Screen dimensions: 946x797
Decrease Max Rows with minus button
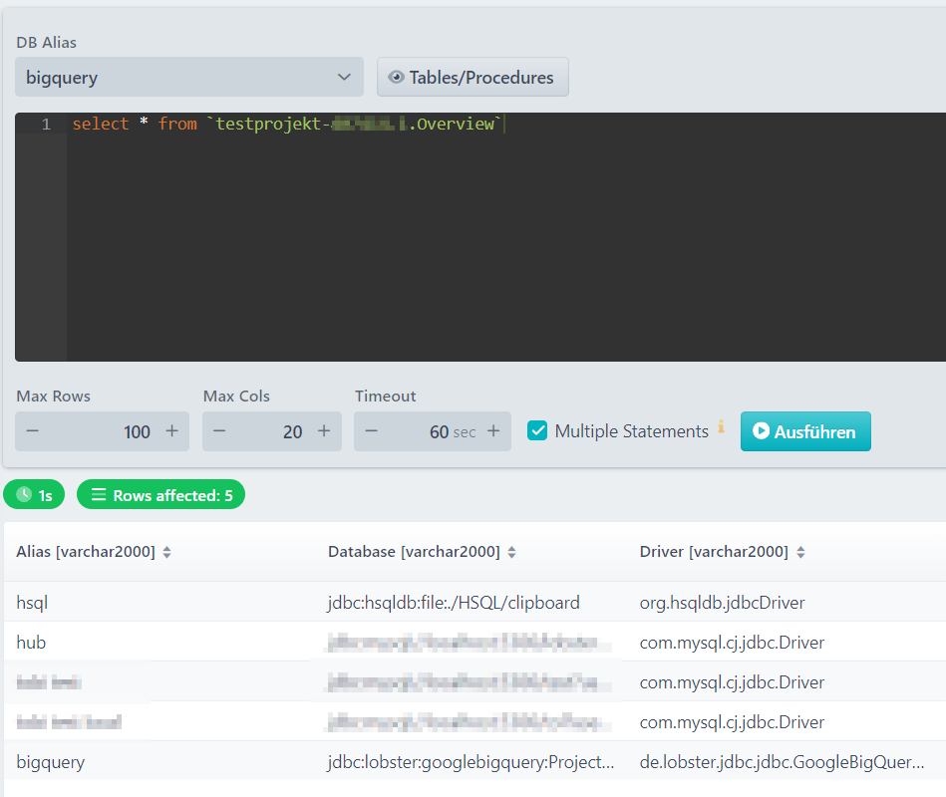click(x=33, y=431)
